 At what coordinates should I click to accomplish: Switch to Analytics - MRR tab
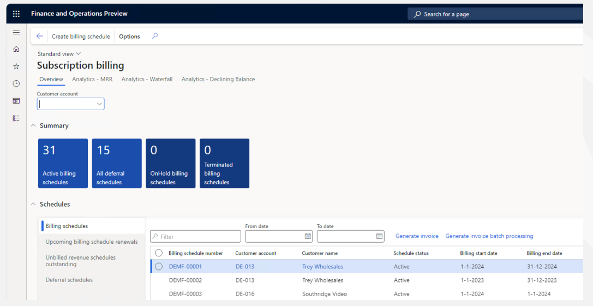(92, 79)
